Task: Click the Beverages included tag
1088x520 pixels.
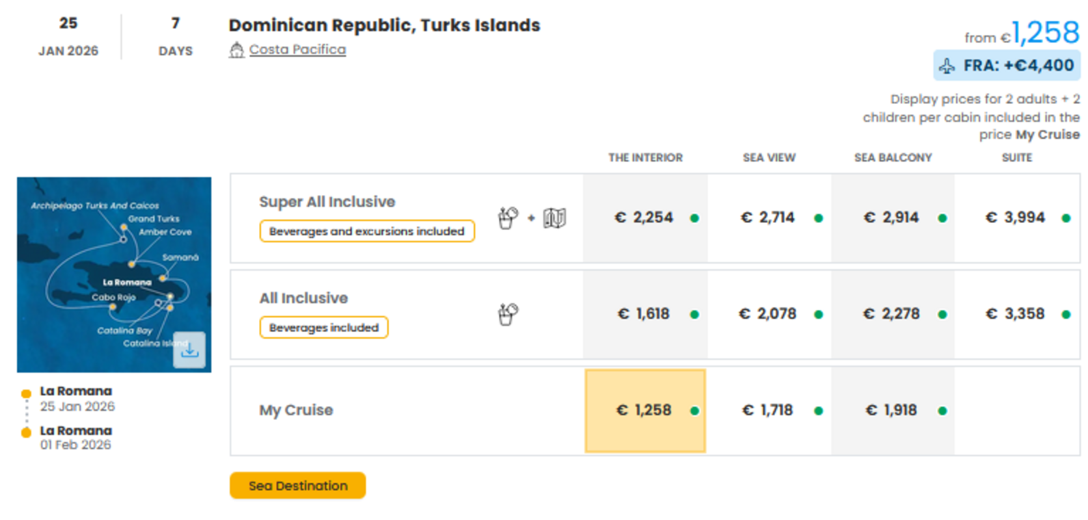Action: 324,328
